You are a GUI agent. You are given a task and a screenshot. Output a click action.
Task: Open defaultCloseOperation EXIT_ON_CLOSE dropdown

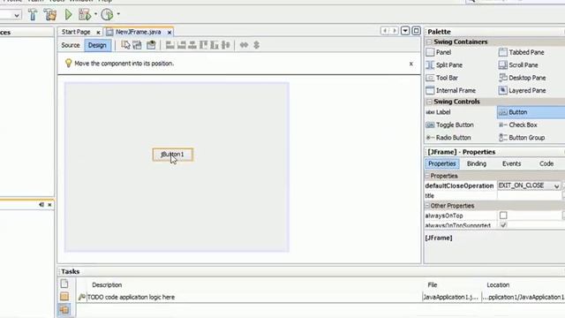(x=556, y=186)
